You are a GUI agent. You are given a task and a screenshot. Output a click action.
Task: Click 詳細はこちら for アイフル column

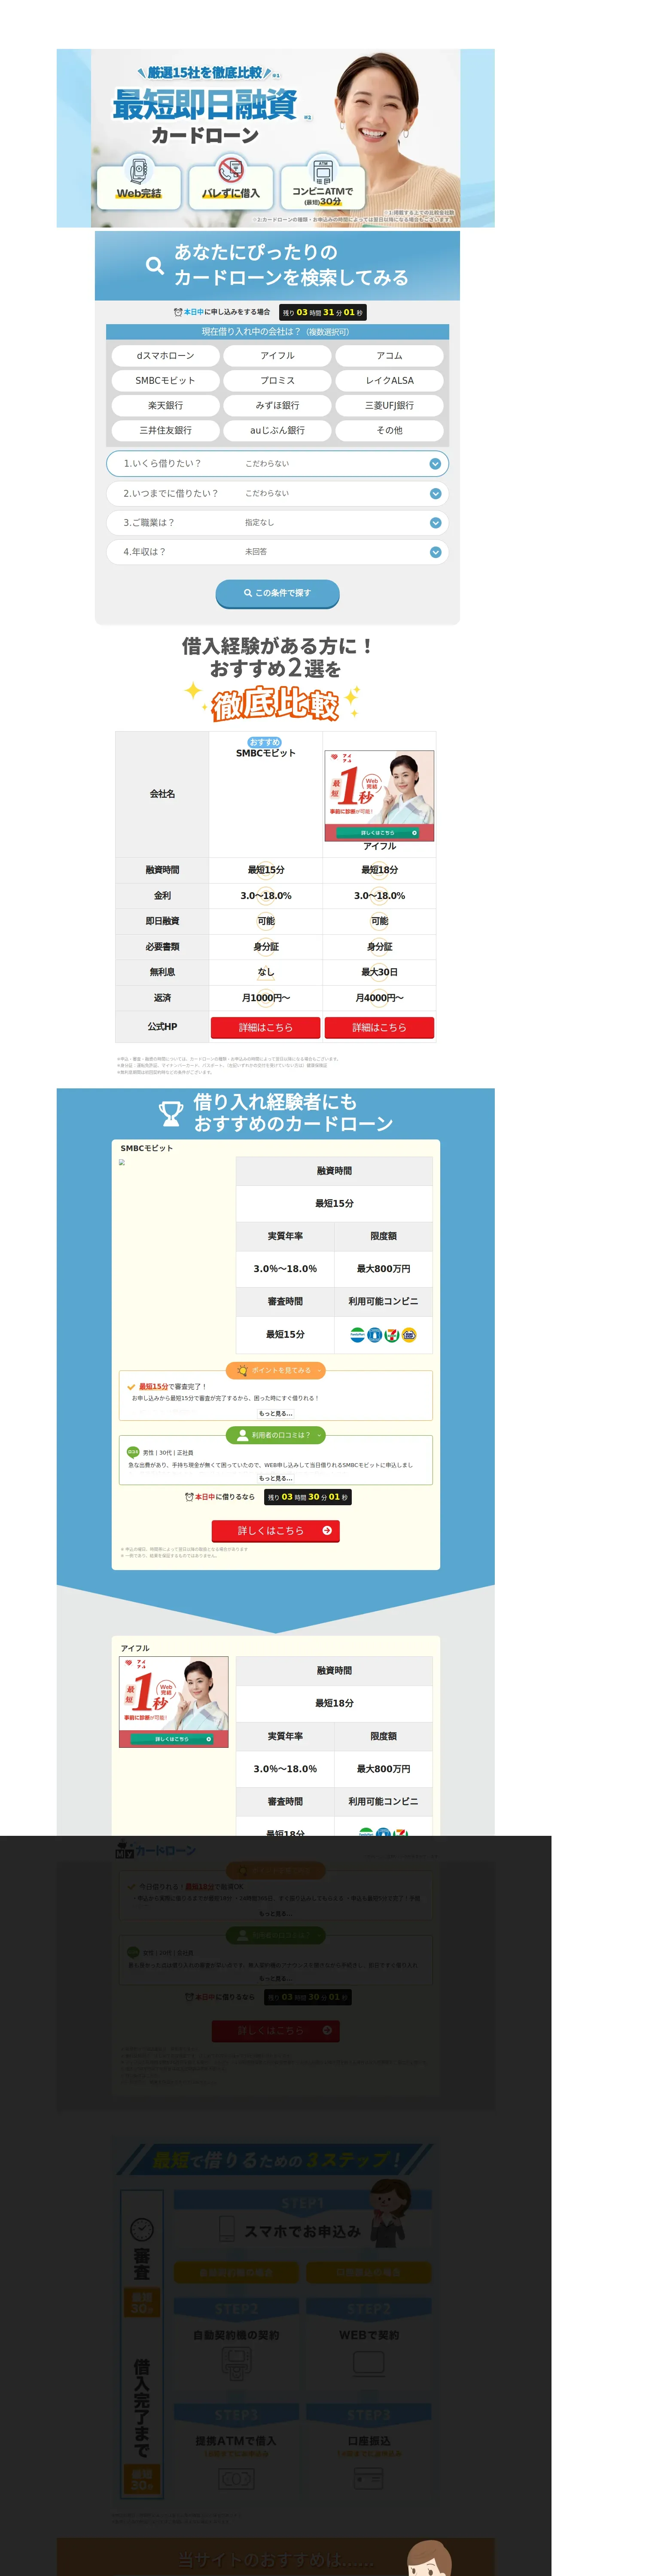[379, 1027]
